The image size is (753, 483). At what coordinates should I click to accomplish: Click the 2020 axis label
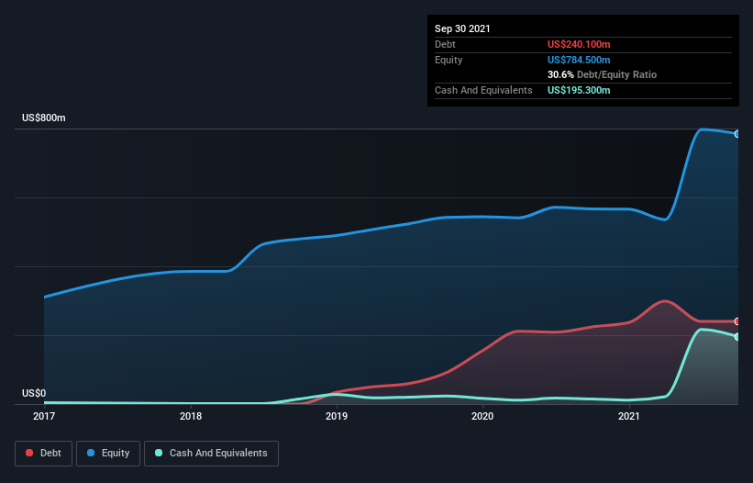[482, 416]
